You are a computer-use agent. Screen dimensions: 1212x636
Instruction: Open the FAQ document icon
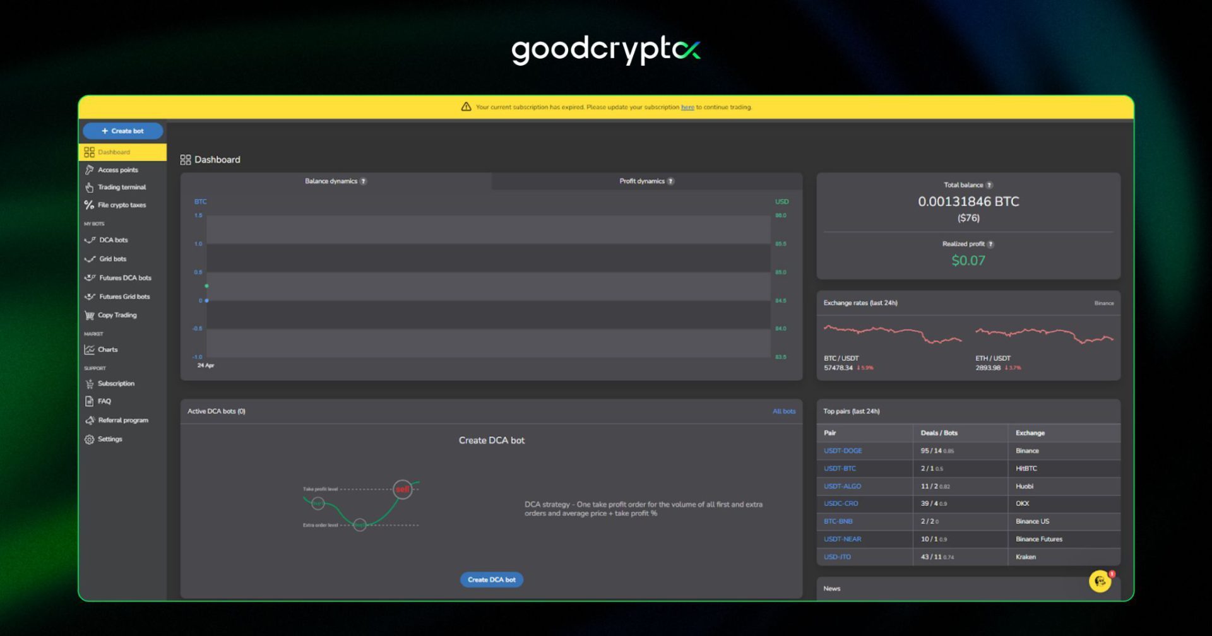point(89,401)
